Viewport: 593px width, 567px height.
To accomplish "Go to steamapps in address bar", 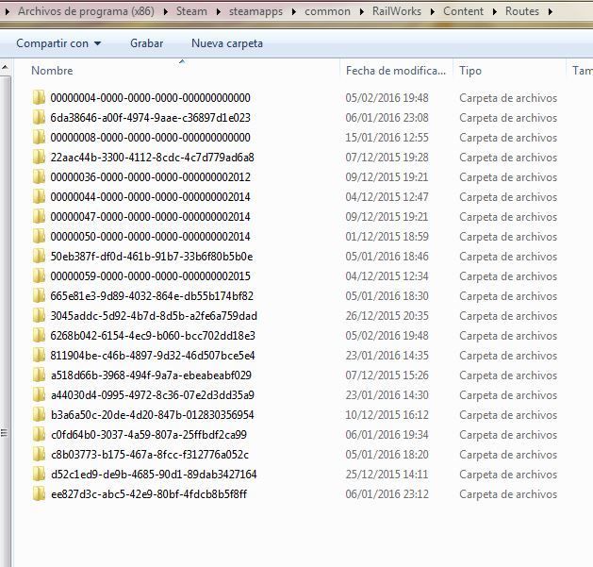I will coord(256,11).
